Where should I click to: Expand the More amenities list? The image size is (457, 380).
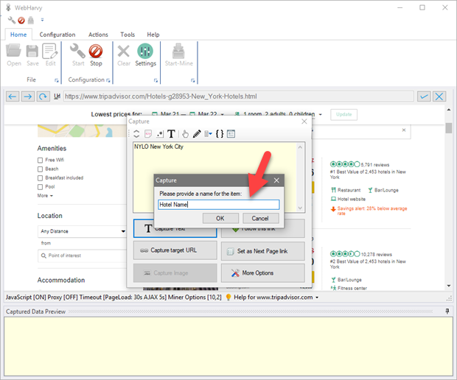pos(44,195)
